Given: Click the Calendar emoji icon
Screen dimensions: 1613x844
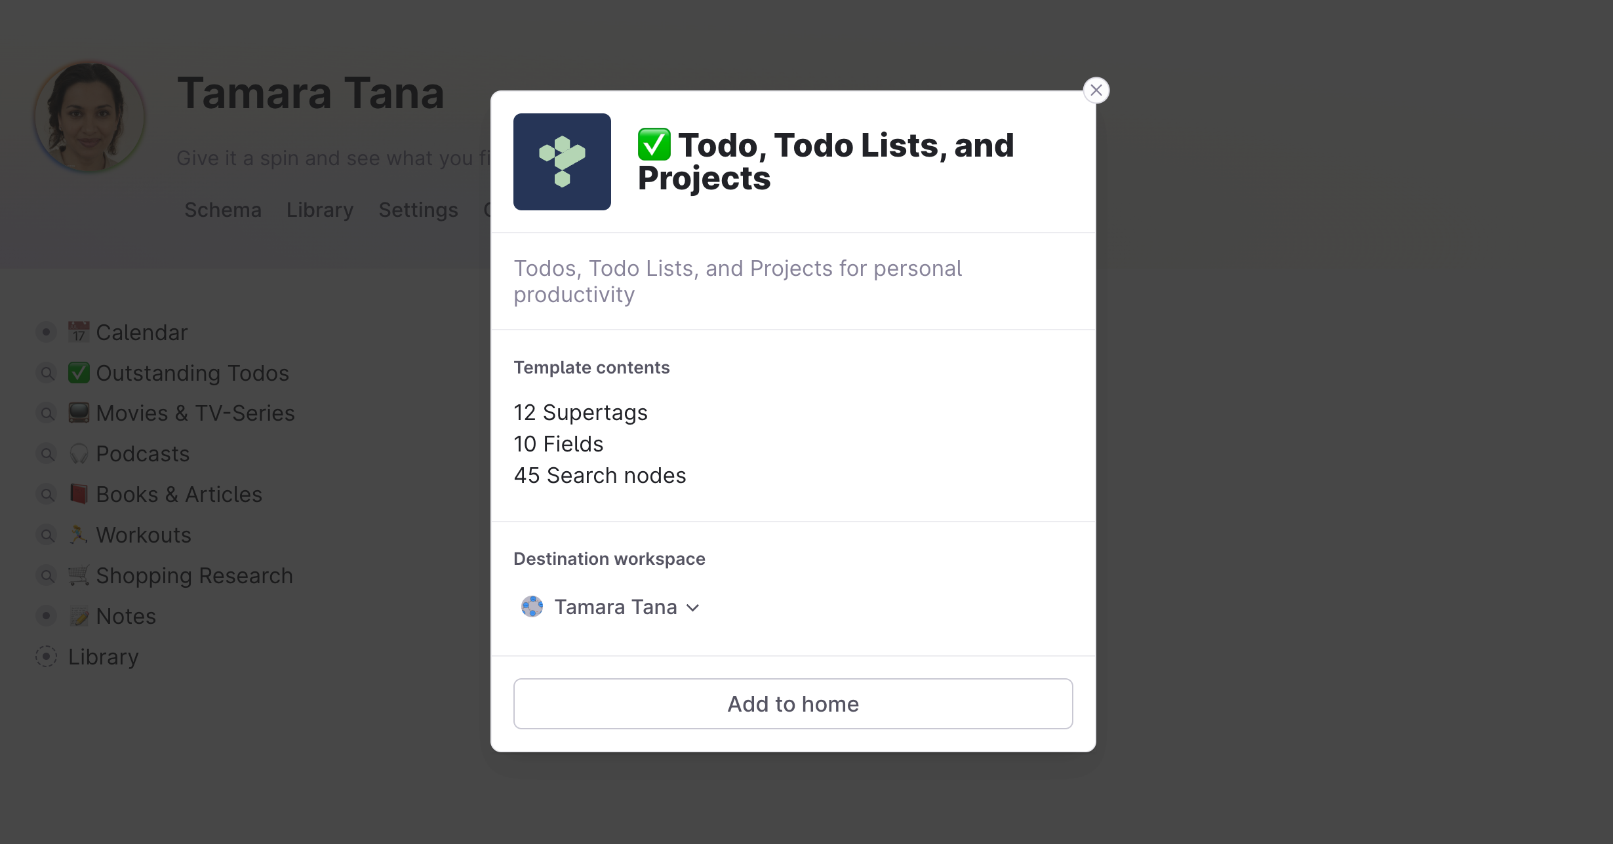Looking at the screenshot, I should click(79, 332).
